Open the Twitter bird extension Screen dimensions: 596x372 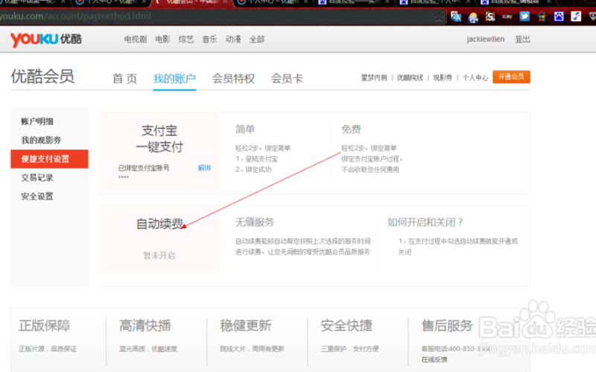coord(524,16)
